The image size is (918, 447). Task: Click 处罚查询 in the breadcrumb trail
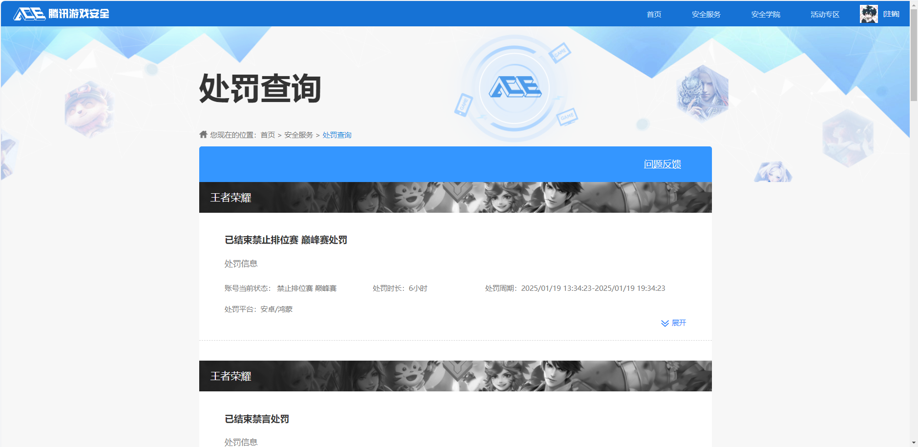337,135
